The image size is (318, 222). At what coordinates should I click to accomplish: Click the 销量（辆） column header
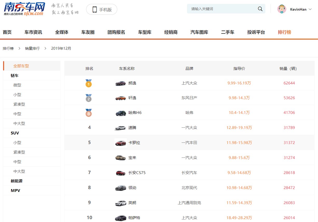tap(288, 69)
